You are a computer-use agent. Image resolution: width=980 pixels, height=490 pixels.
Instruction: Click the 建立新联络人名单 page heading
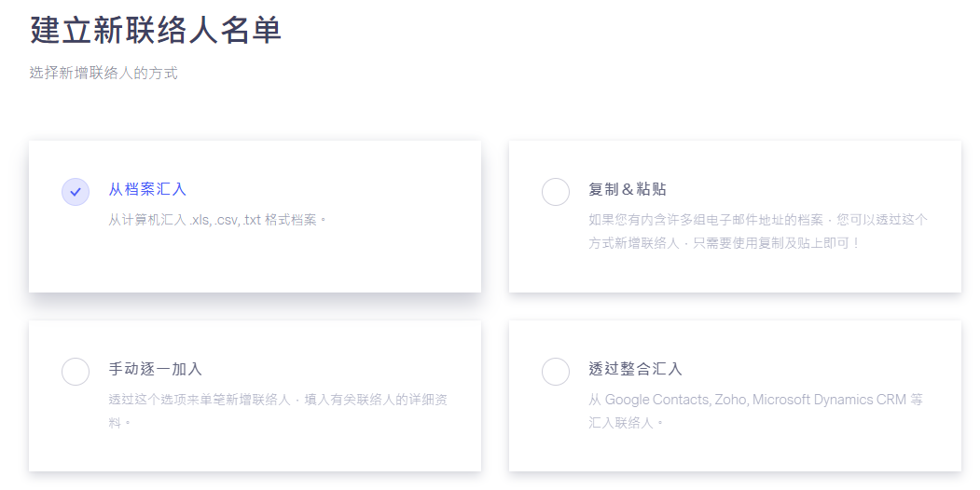point(156,29)
